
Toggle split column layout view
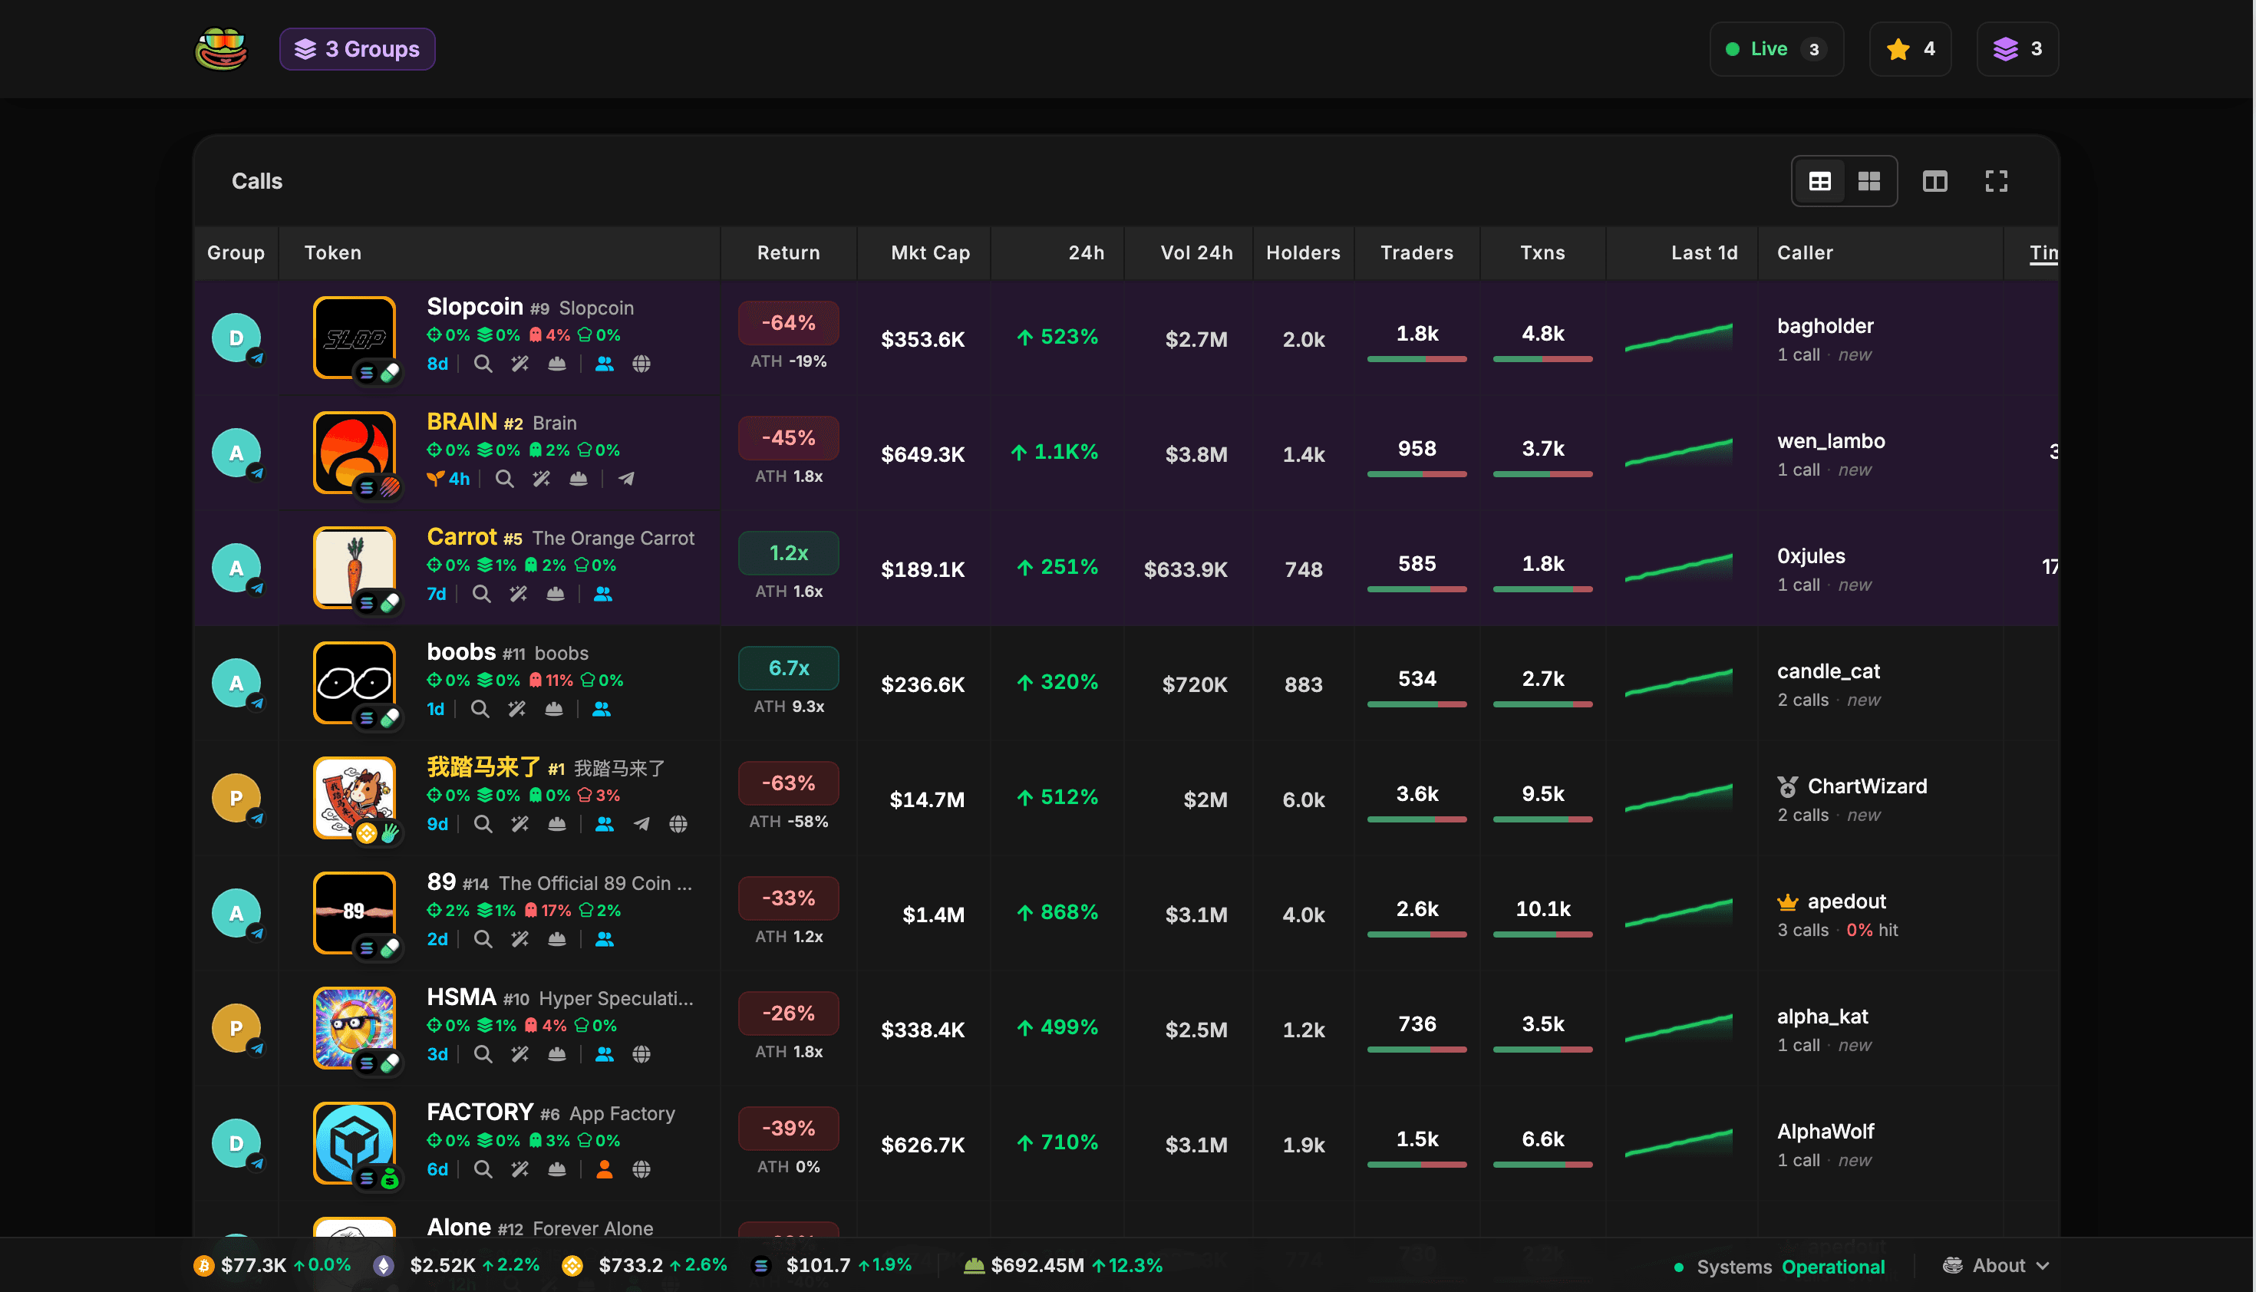[1934, 181]
